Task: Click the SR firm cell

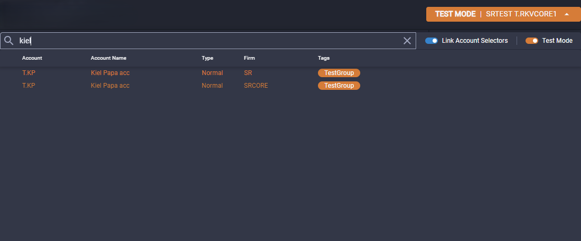Action: point(248,73)
